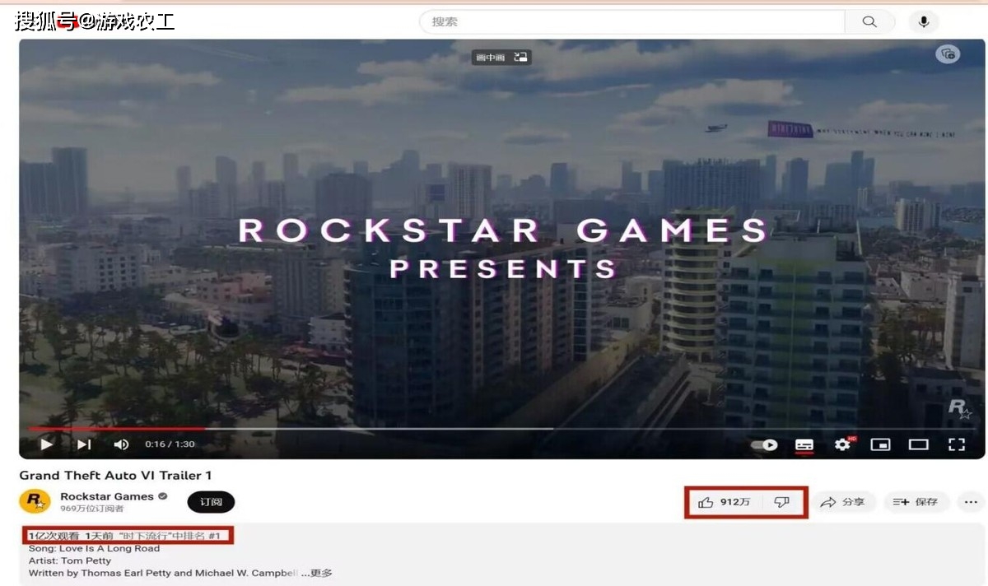This screenshot has height=586, width=988.
Task: Save the video using 保存 button
Action: point(916,502)
